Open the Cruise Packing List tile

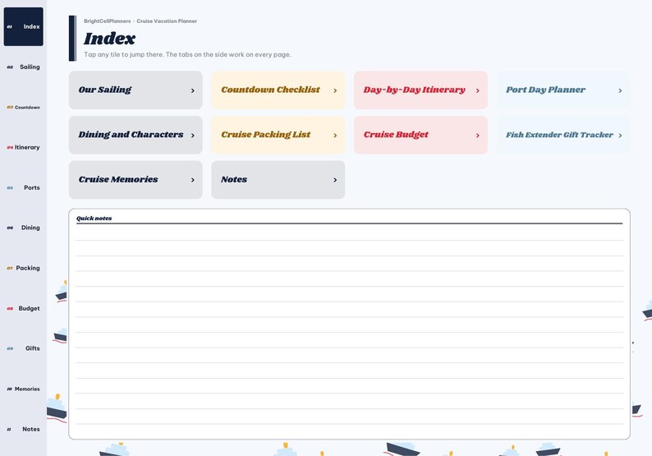[x=278, y=135]
